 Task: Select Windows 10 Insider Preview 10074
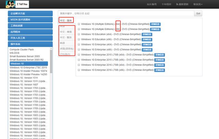coord(28,71)
